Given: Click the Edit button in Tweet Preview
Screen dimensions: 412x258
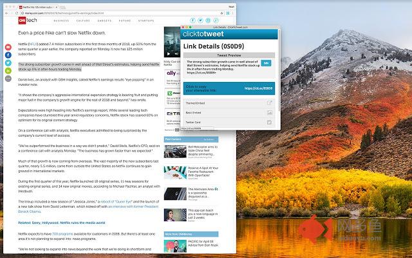Looking at the screenshot, I should coord(266,63).
